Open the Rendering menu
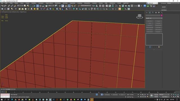180x101 pixels. tap(58, 3)
